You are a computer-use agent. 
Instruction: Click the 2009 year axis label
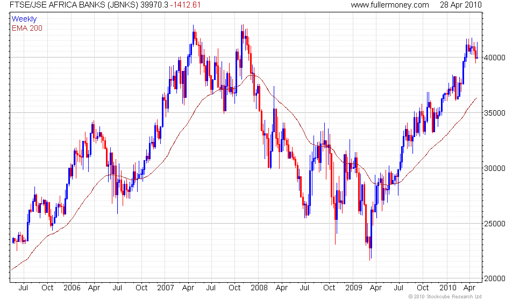(x=354, y=288)
